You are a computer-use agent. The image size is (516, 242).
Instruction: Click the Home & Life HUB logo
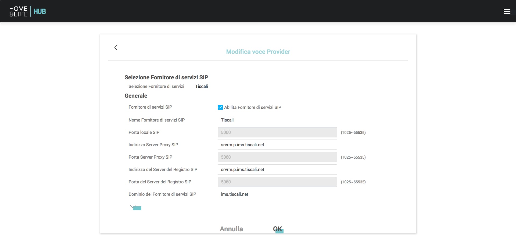(28, 12)
